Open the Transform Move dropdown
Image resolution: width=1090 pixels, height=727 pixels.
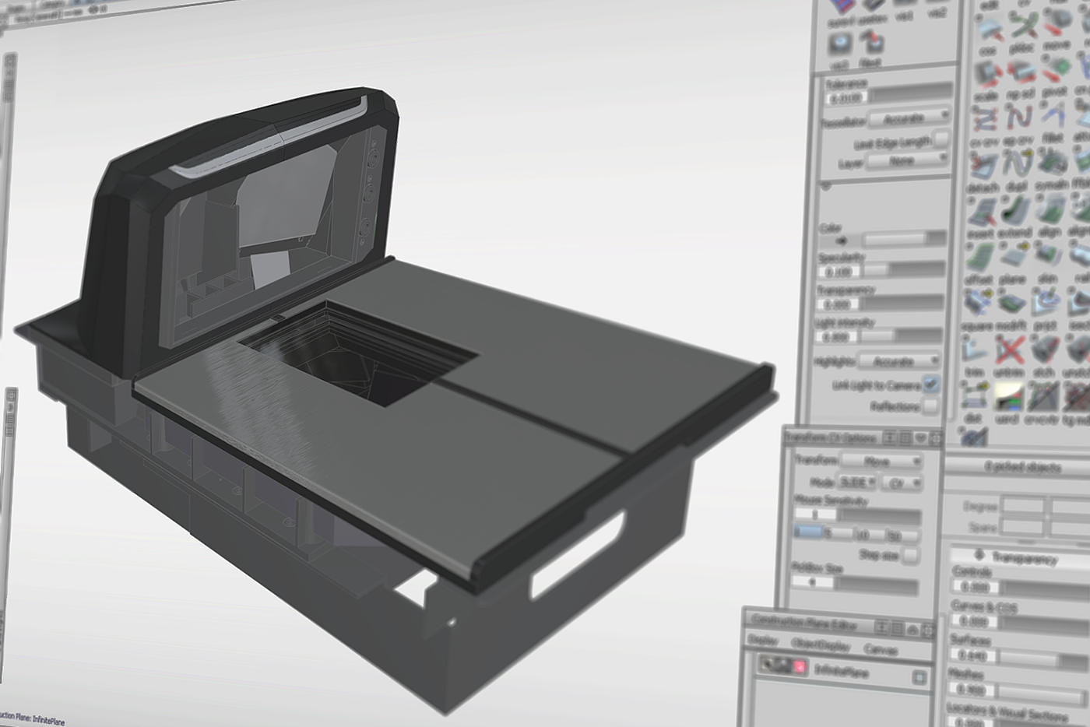point(881,461)
